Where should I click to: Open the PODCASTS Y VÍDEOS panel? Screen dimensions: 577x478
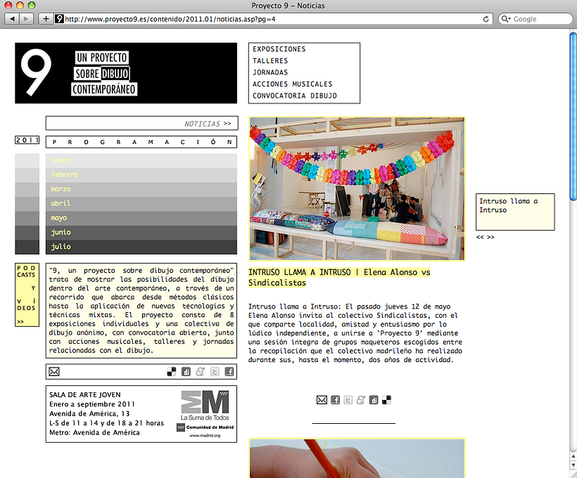[25, 295]
